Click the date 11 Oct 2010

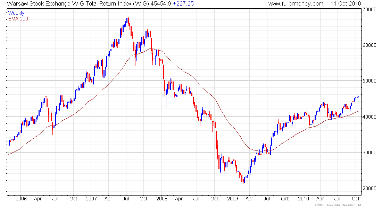pyautogui.click(x=346, y=4)
